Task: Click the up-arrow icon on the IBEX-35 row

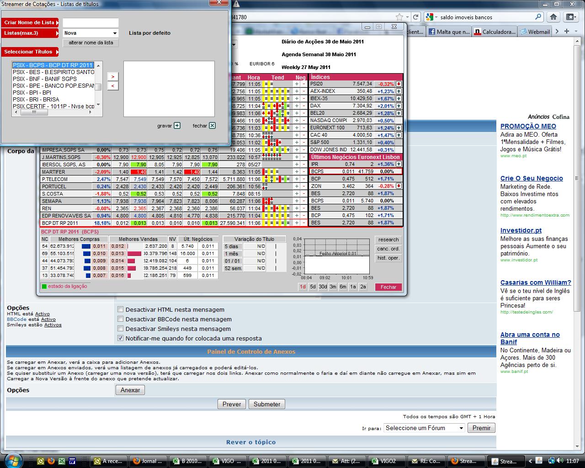Action: [x=399, y=99]
